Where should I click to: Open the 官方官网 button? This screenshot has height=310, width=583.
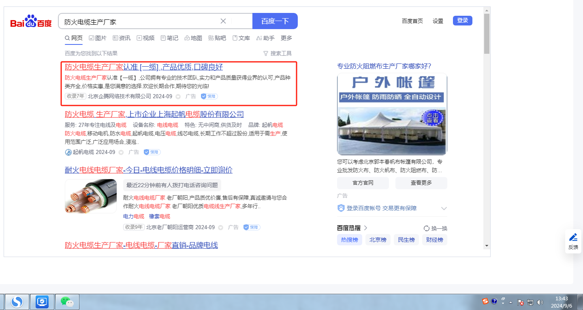coord(363,183)
